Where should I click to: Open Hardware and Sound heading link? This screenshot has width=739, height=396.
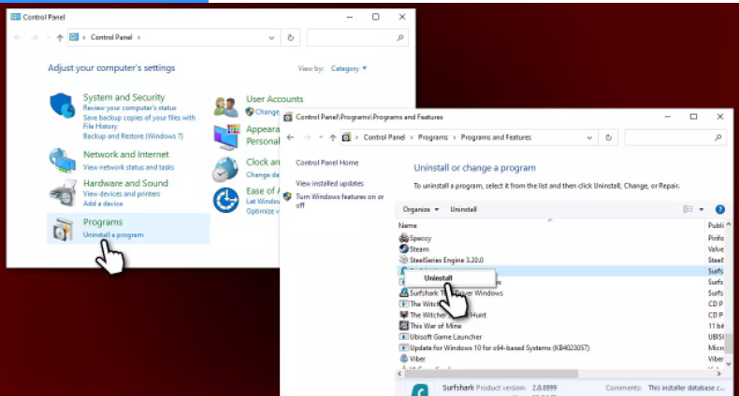[125, 183]
